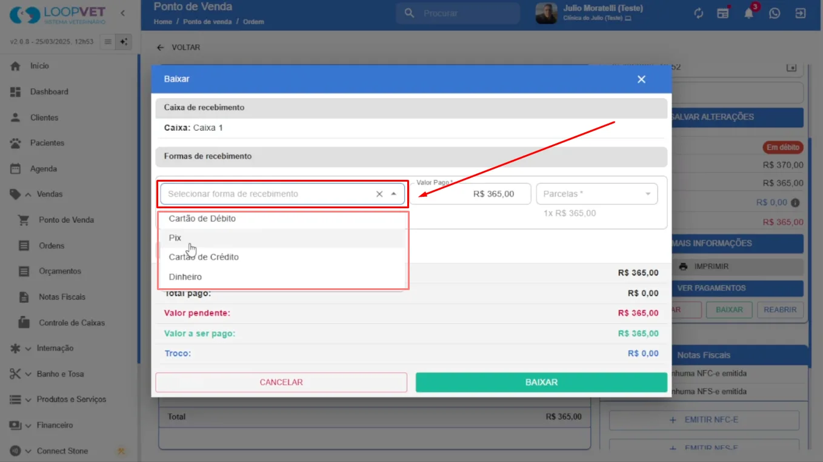
Task: Click the green BAIXAR confirm button
Action: [x=541, y=382]
